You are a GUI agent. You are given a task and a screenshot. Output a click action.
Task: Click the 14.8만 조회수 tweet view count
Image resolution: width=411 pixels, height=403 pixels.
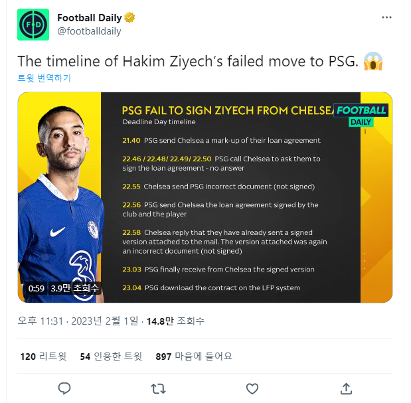[x=175, y=321]
